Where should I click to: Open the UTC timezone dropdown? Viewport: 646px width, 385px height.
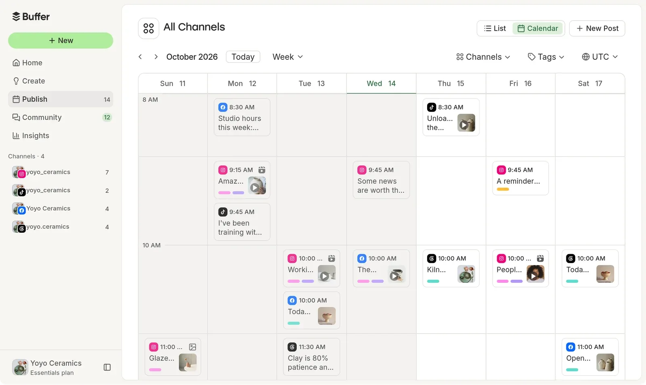(x=600, y=57)
